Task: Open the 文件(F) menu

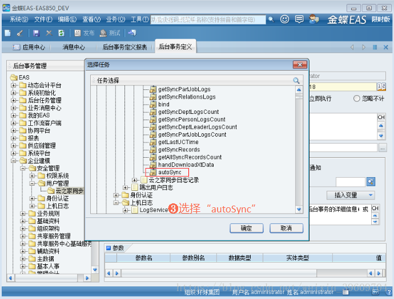Action: (x=43, y=19)
